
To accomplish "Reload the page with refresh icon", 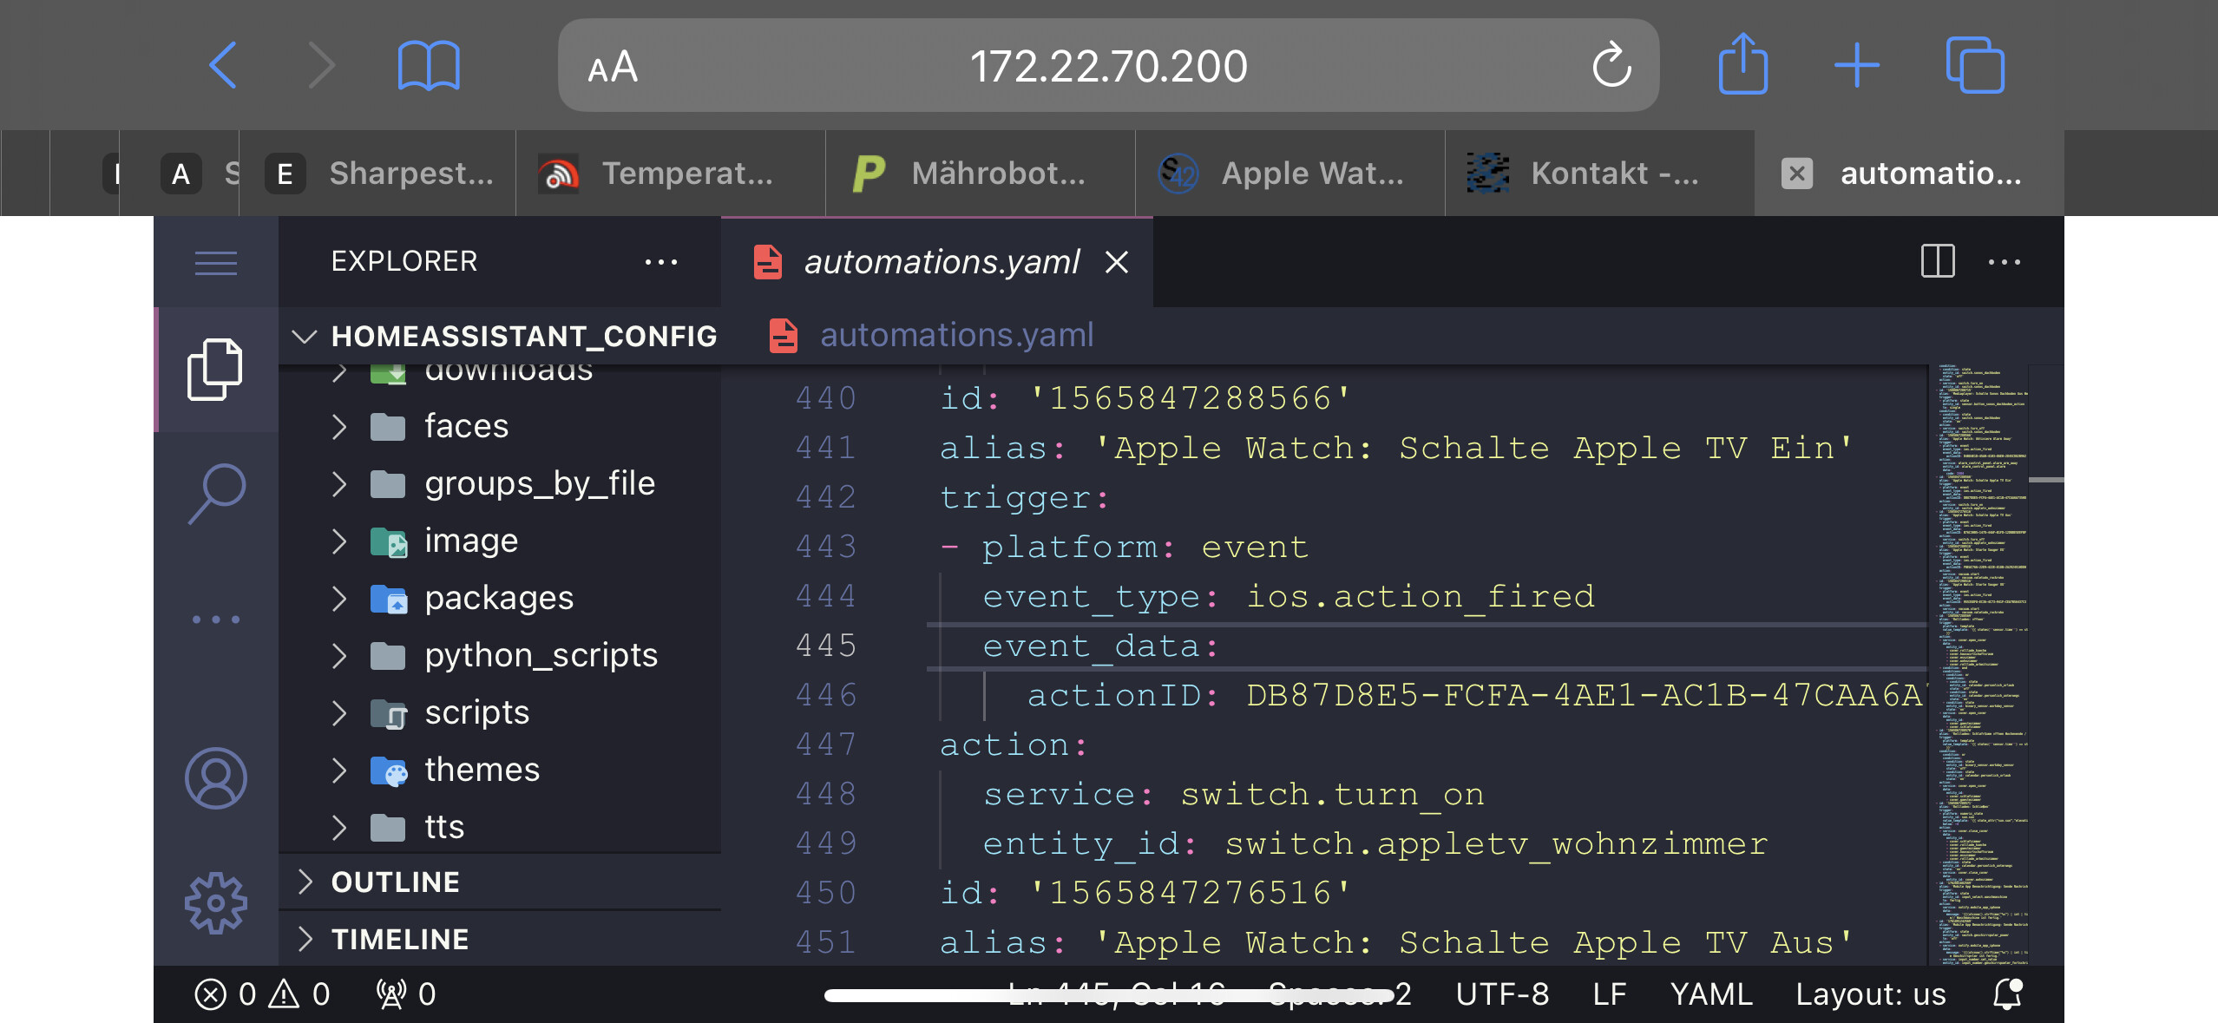I will point(1611,65).
